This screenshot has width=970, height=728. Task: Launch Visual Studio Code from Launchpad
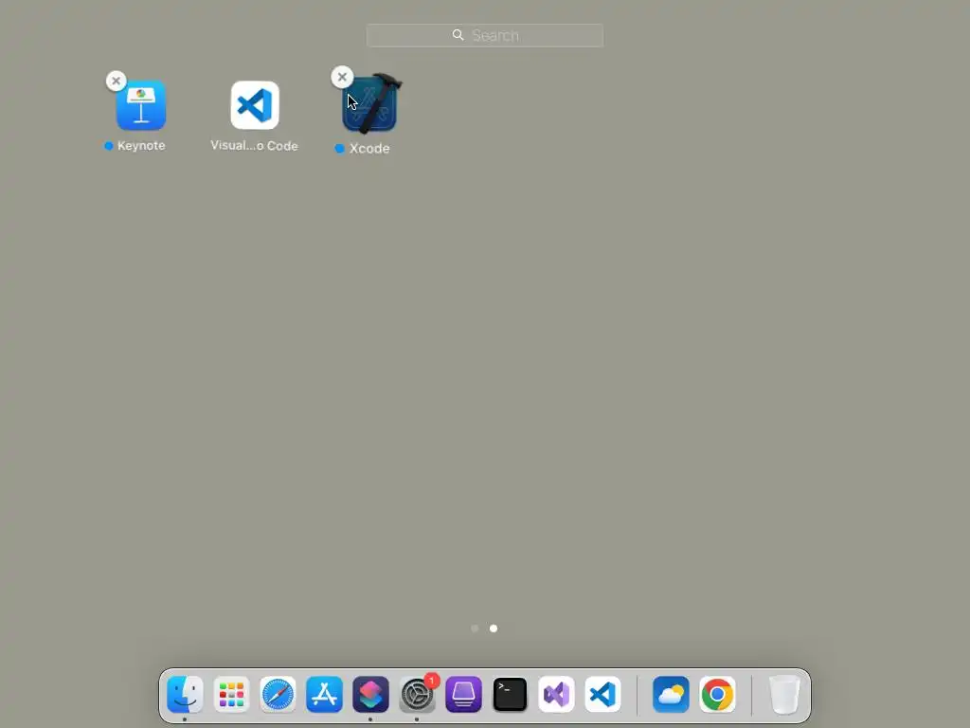(x=255, y=105)
